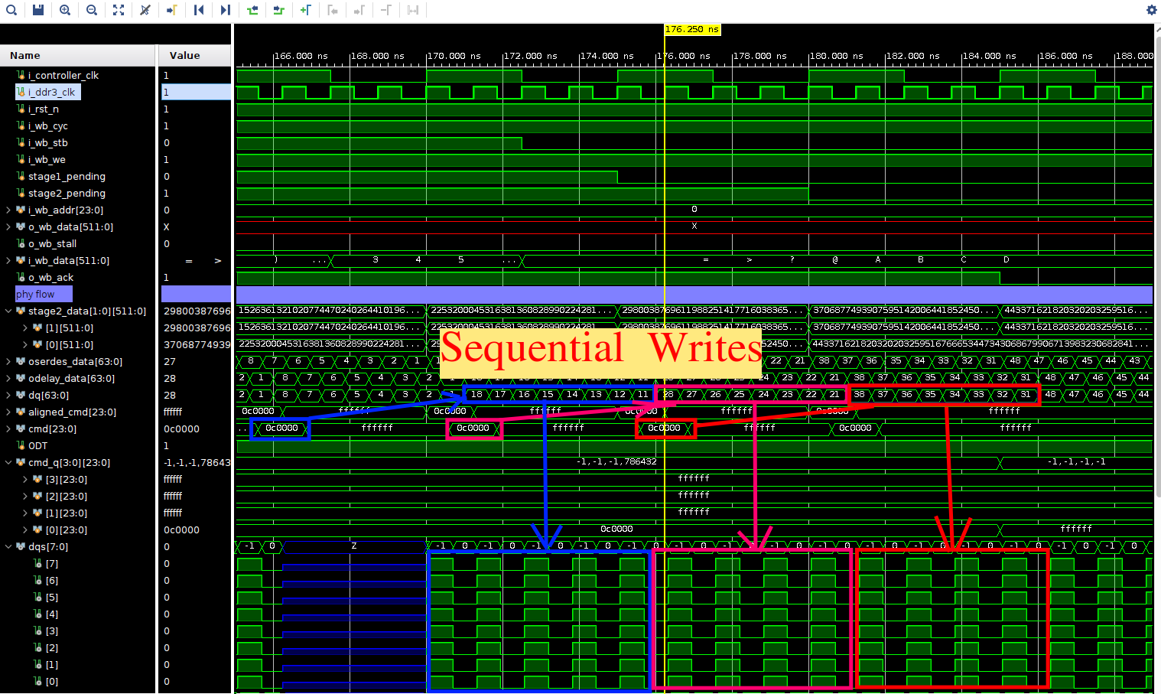
Task: Click the next marker icon
Action: pyautogui.click(x=359, y=10)
